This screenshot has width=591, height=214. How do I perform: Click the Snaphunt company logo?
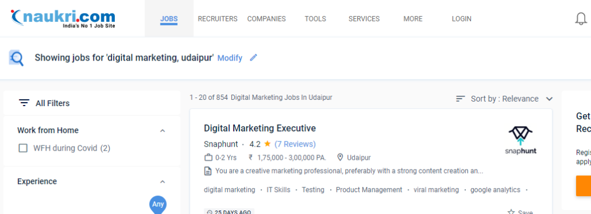click(x=521, y=141)
